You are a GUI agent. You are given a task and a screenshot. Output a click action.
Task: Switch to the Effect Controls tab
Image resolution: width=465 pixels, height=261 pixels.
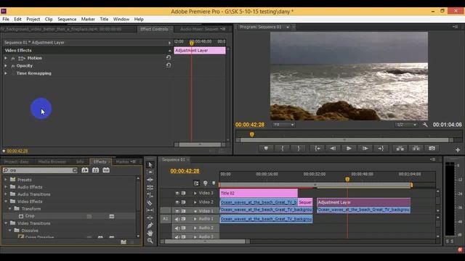154,29
